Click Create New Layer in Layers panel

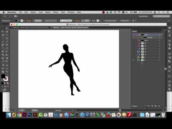[x=156, y=106]
